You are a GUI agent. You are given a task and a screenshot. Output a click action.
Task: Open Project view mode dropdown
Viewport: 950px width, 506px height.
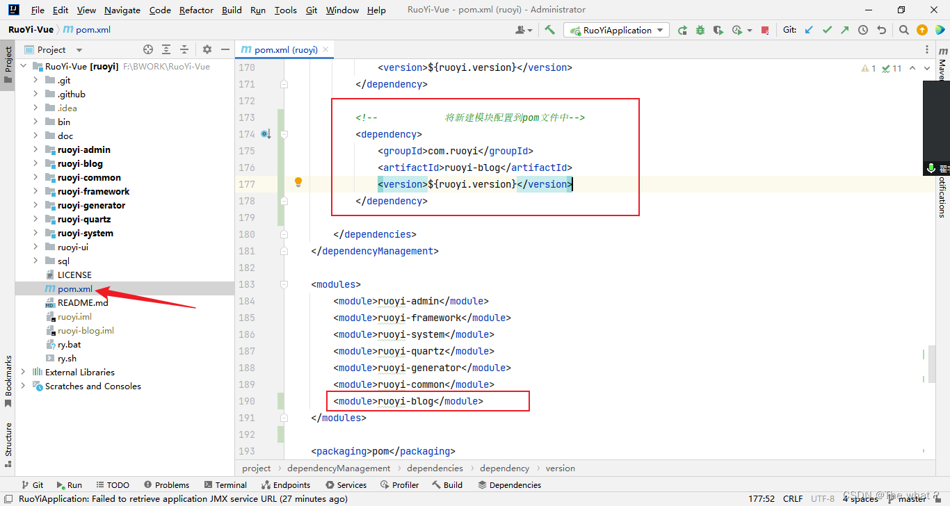(79, 50)
